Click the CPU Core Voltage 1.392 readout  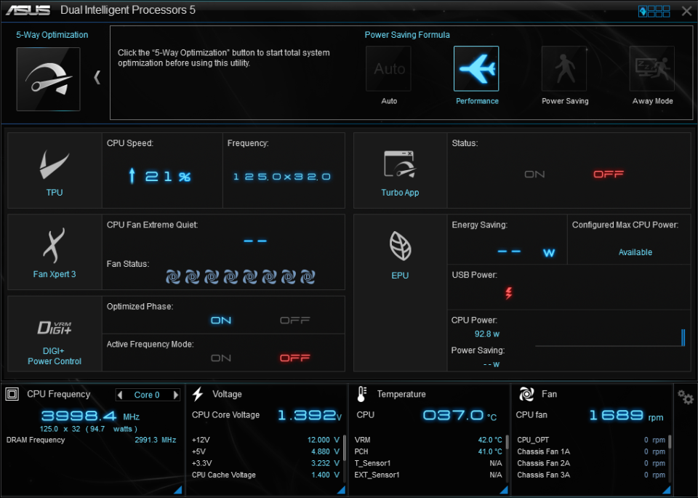pos(310,415)
